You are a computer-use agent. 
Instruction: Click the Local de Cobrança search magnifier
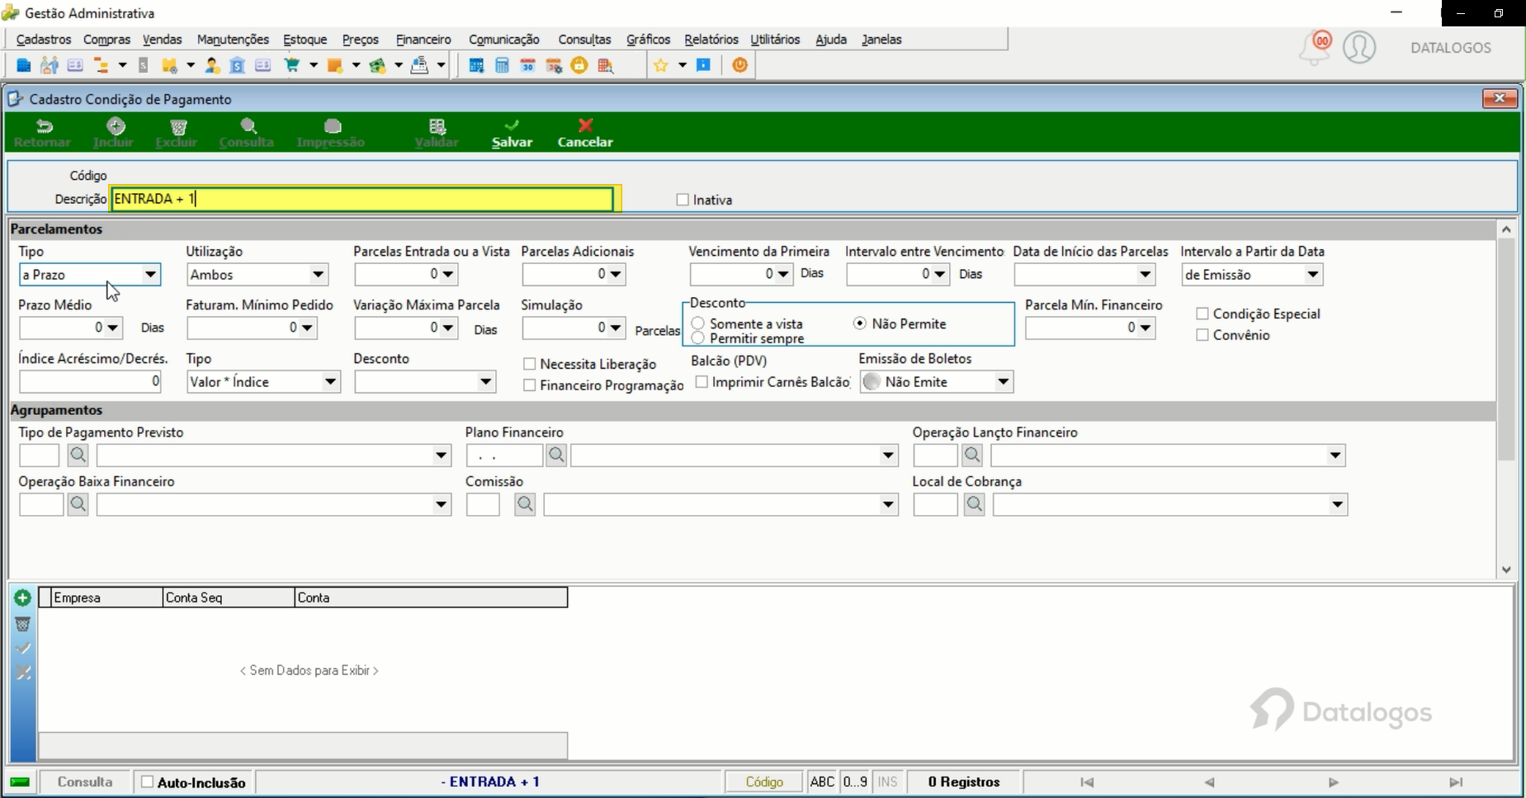click(975, 504)
